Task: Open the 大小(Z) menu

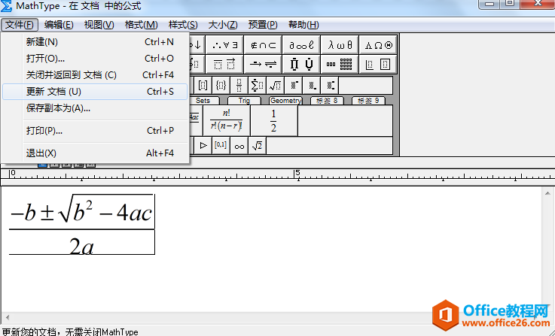Action: (x=223, y=25)
